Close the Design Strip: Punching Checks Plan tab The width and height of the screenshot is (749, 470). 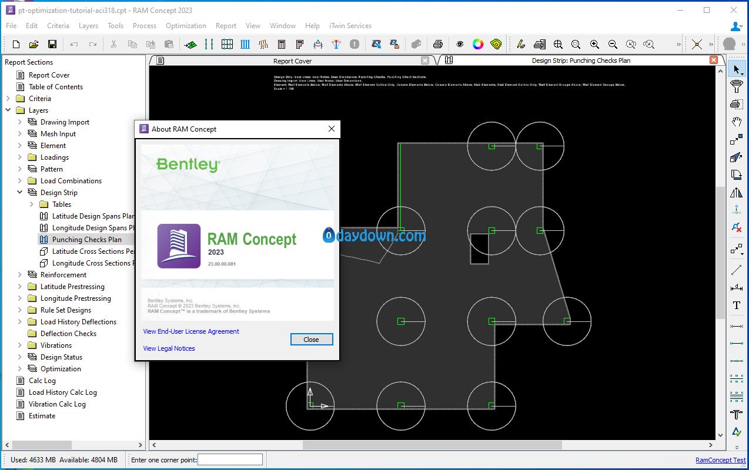pos(714,60)
